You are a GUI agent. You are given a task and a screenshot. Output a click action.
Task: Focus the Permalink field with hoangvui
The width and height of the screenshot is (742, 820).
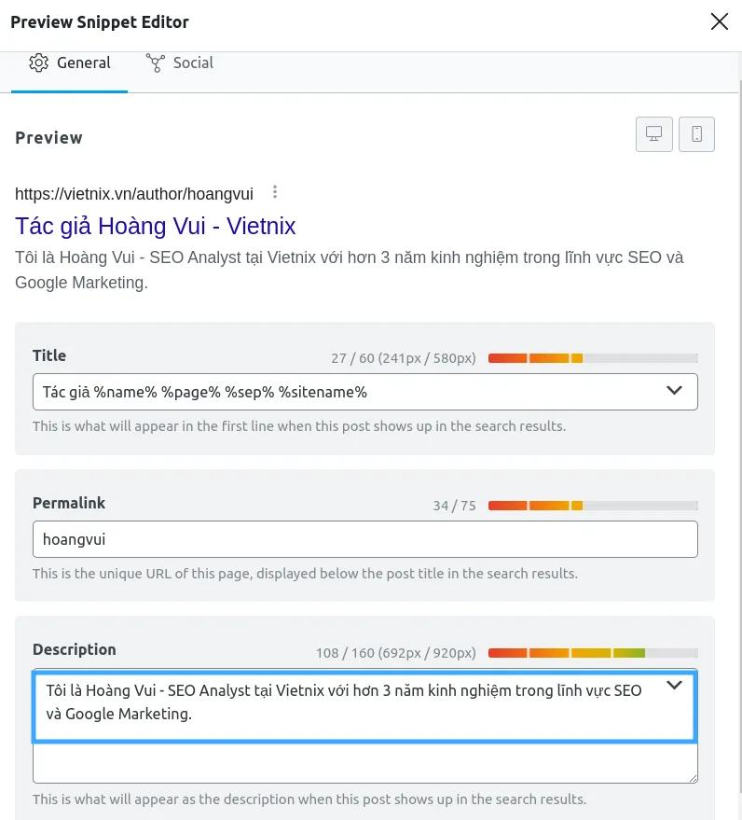[365, 539]
